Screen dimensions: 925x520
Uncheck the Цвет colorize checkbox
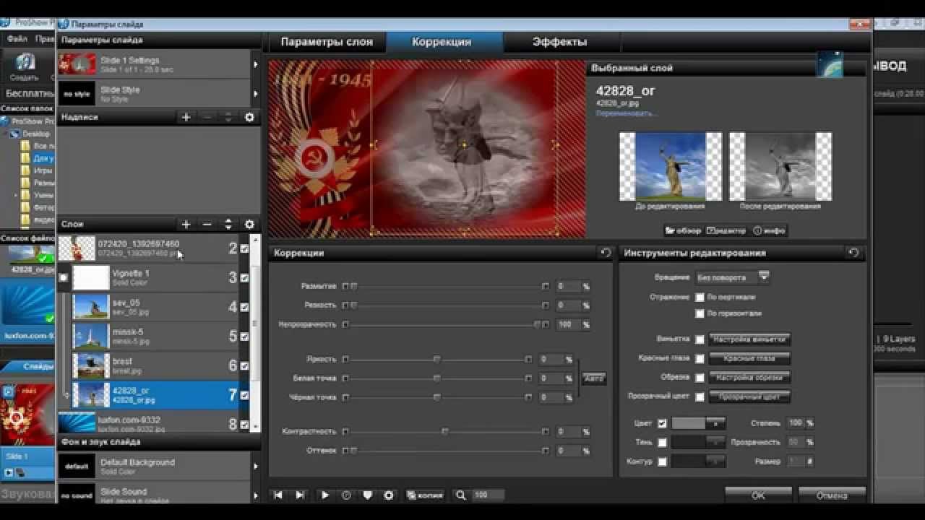[663, 423]
